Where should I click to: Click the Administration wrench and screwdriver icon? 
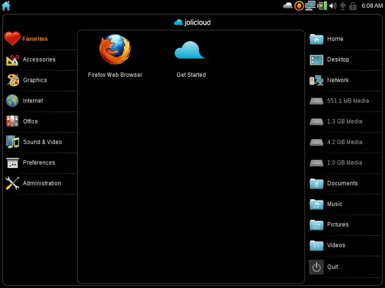point(12,183)
